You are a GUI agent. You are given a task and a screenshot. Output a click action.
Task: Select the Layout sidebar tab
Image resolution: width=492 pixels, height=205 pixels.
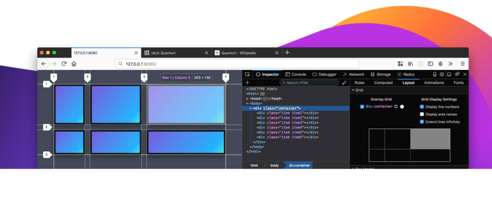[x=409, y=83]
